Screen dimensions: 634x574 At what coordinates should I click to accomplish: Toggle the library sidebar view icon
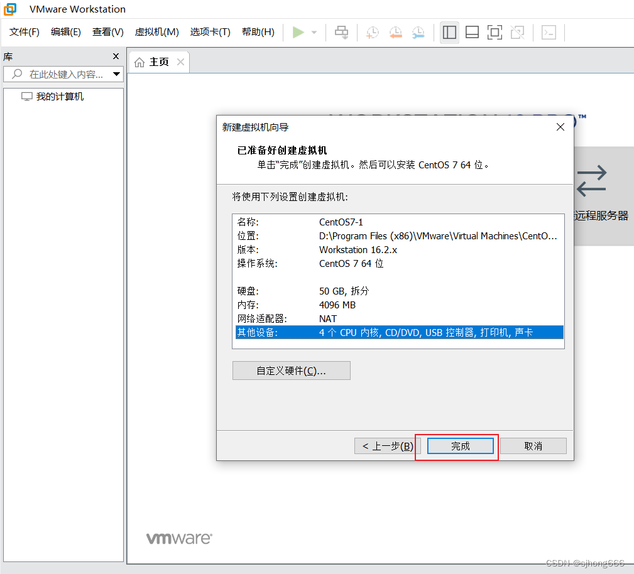(449, 32)
